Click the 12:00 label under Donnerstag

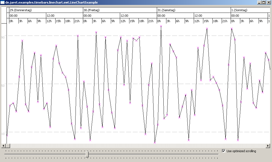50,16
